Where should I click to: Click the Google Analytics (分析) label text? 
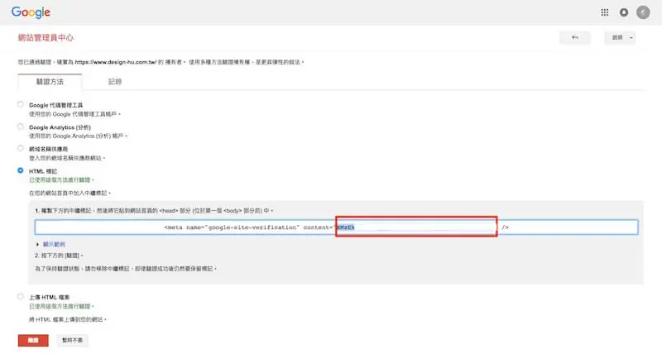coord(60,127)
